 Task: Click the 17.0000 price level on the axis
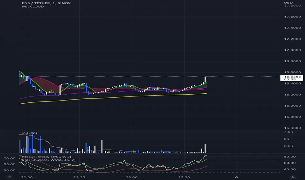292,50
